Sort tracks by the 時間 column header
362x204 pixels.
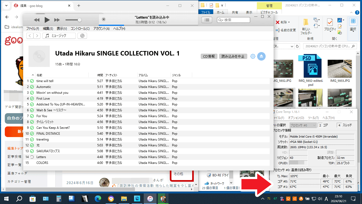[x=100, y=75]
